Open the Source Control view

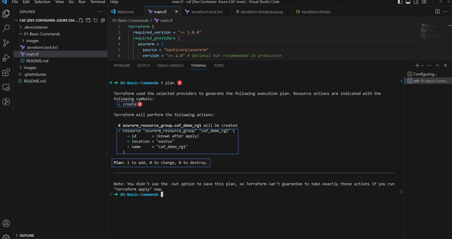point(6,43)
